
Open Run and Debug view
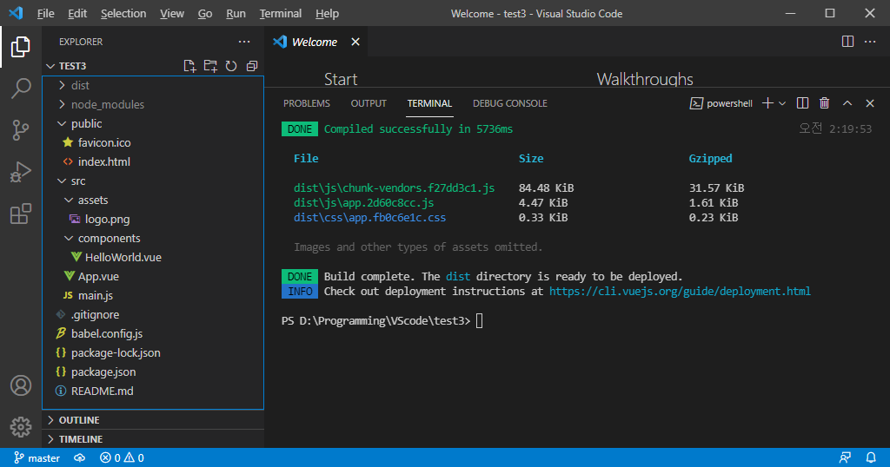(21, 172)
